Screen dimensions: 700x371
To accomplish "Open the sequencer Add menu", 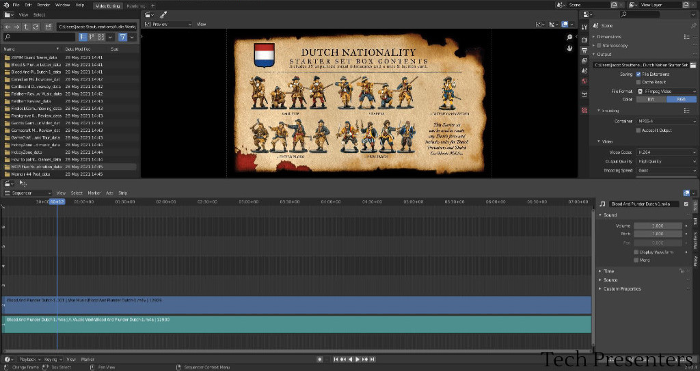I will tap(109, 193).
